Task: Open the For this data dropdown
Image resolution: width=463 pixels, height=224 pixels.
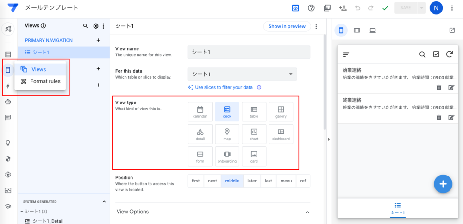Action: point(242,74)
